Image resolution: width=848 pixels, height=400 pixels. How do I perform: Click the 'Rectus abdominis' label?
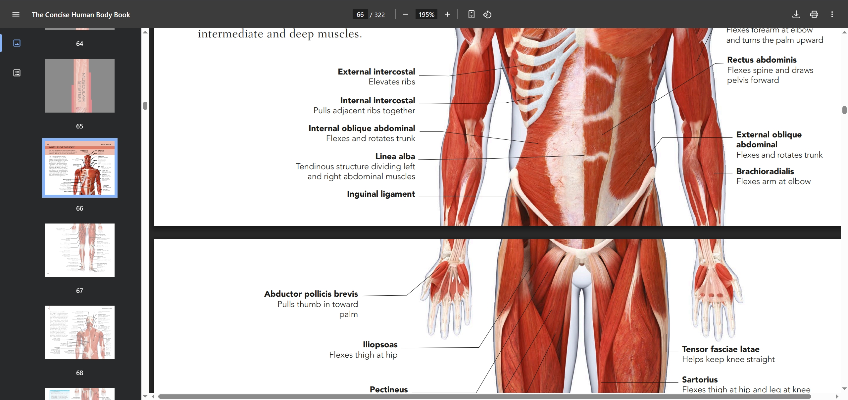762,60
